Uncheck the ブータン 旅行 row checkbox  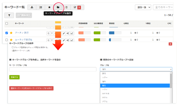7,33
